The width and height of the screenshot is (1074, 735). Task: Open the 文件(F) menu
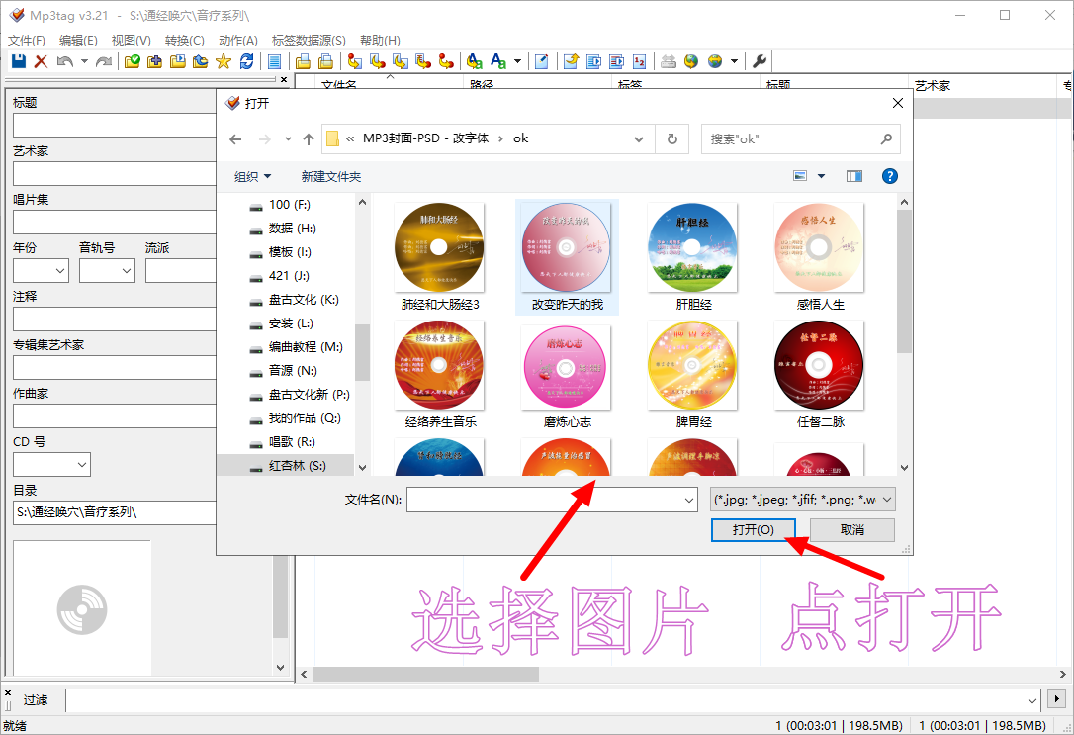click(x=26, y=41)
